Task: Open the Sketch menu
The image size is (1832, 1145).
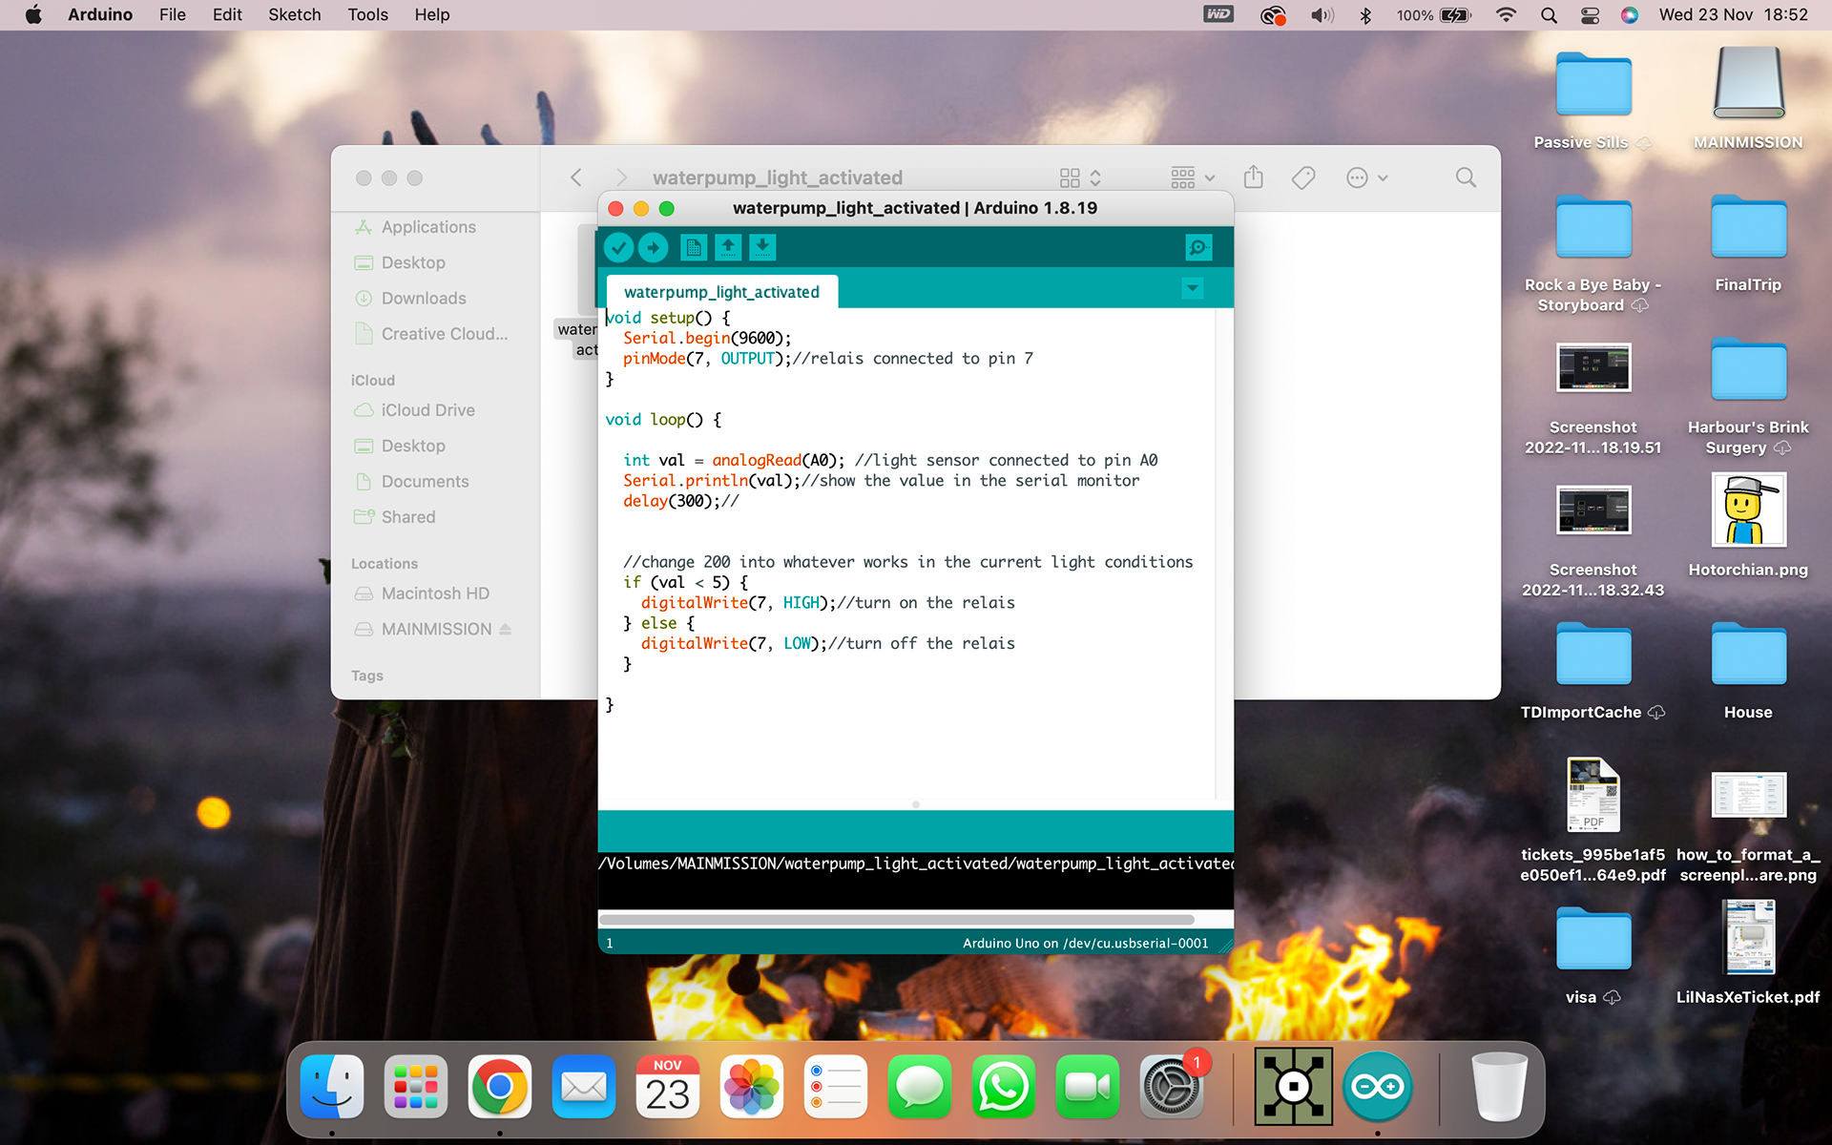Action: pyautogui.click(x=294, y=14)
